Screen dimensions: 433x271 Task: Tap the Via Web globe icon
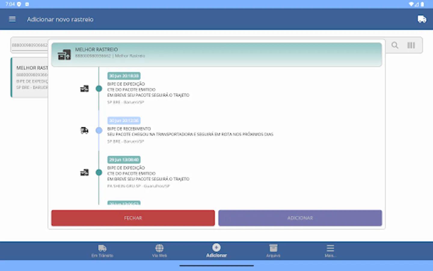tap(159, 248)
